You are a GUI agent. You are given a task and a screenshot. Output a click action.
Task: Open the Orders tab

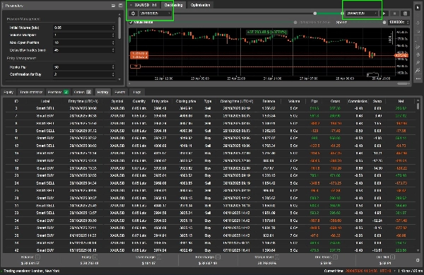pos(82,92)
